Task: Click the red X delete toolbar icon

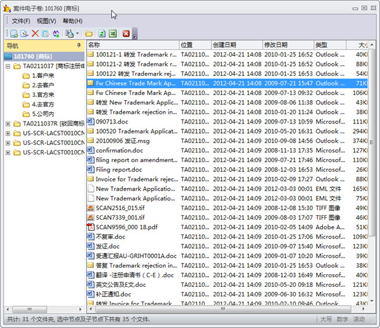Action: [x=35, y=34]
